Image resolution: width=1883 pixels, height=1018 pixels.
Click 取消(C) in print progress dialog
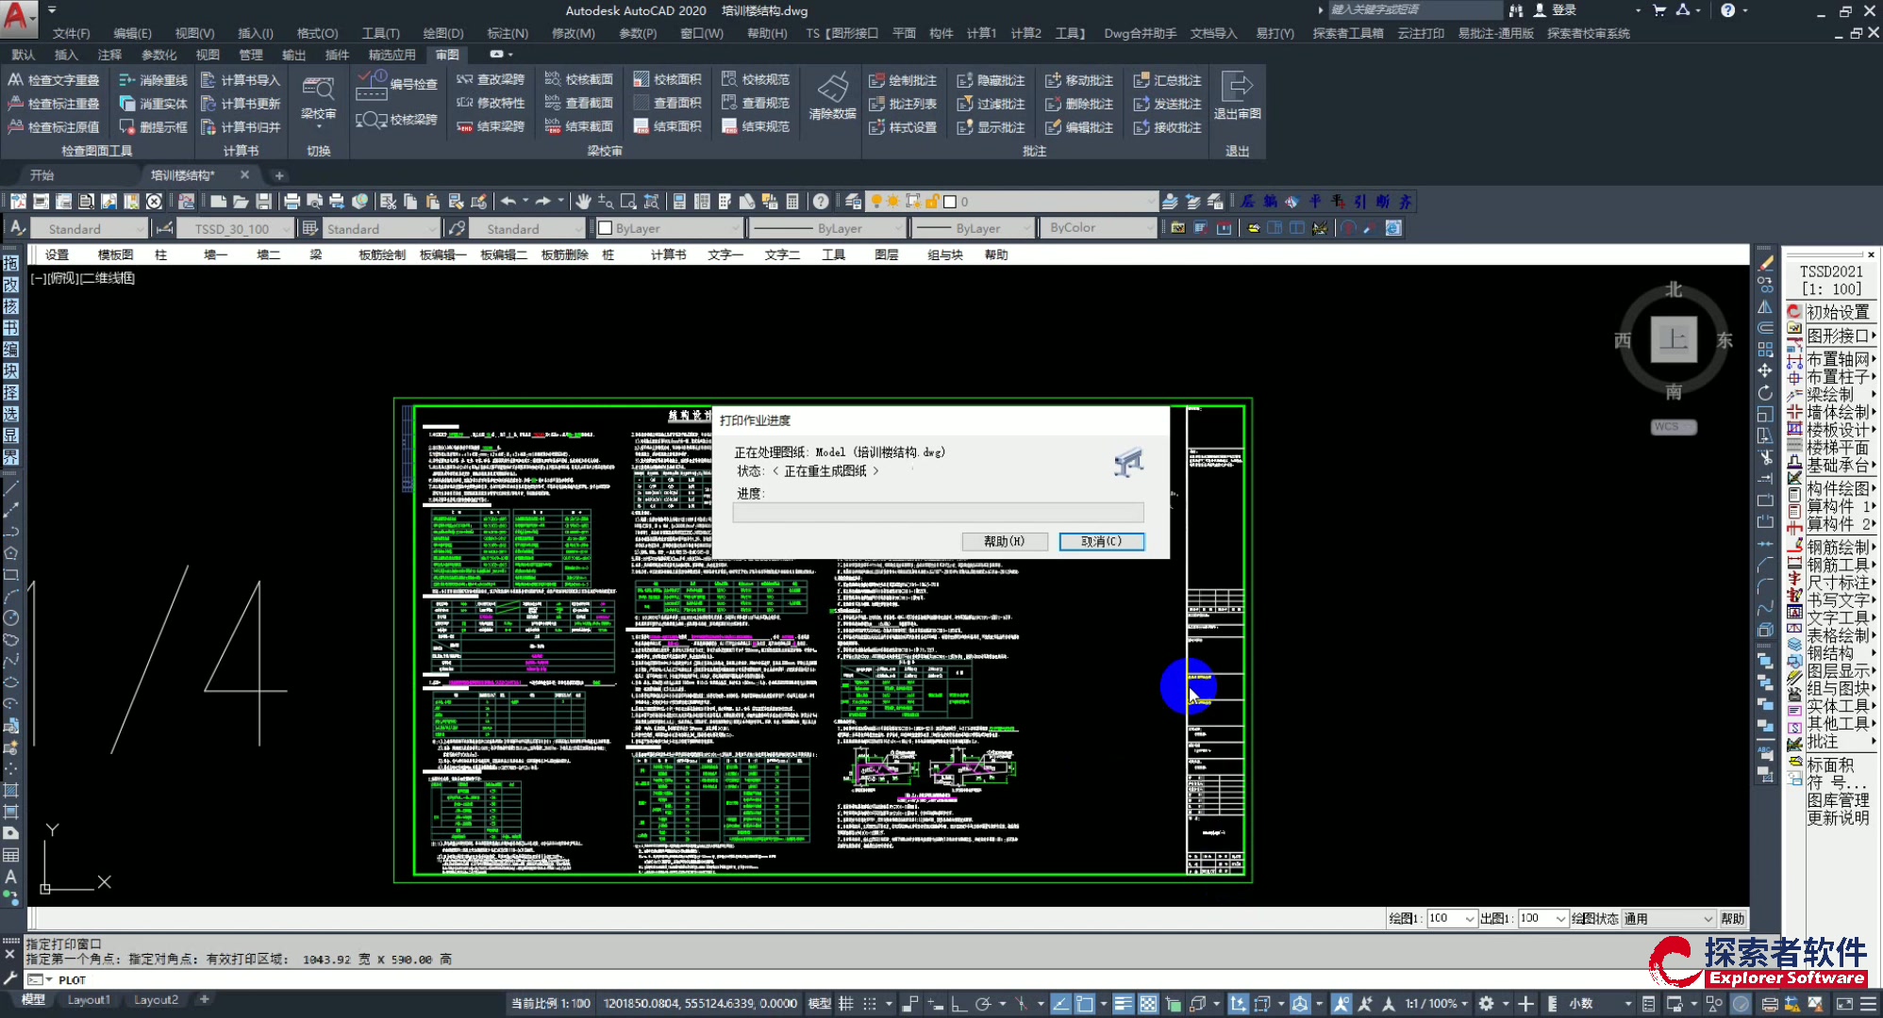[1101, 541]
